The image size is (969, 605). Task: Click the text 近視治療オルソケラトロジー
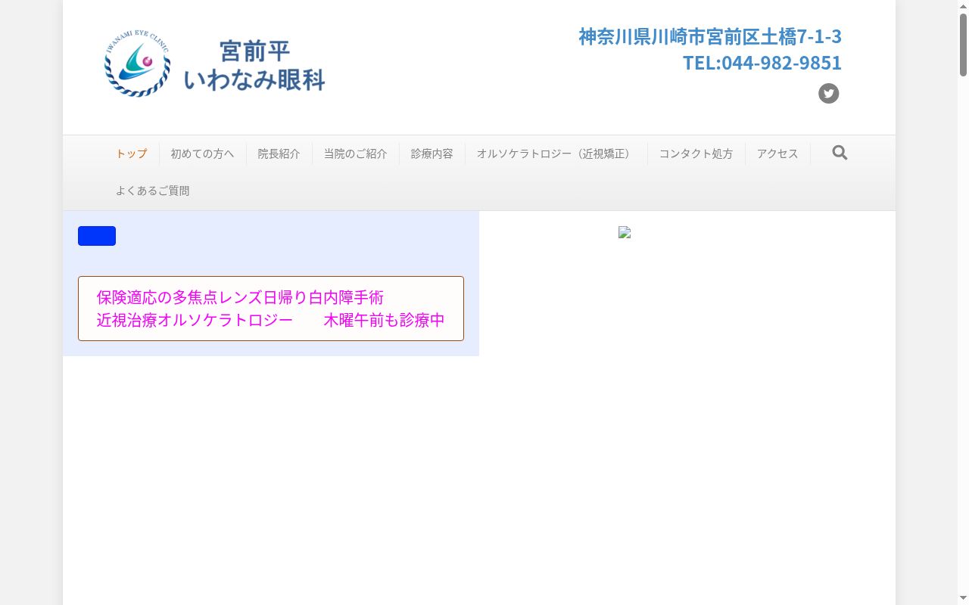pyautogui.click(x=195, y=320)
